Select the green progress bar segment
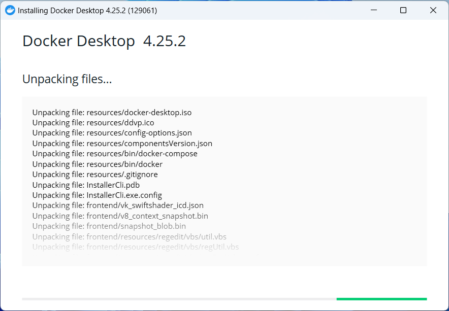Viewport: 449px width, 311px height. point(381,299)
